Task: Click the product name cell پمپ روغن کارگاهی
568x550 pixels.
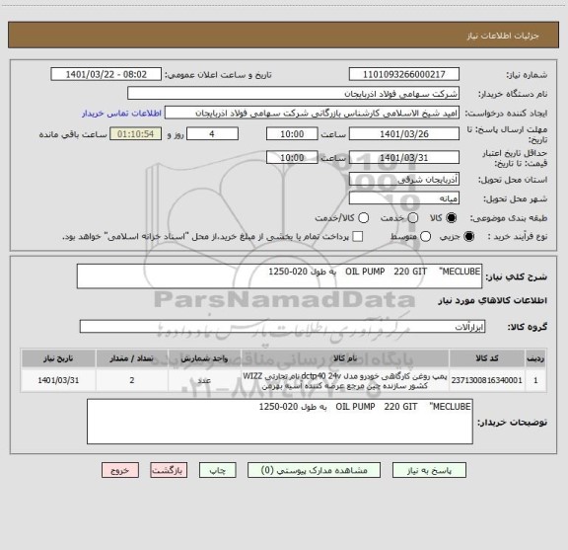Action: pyautogui.click(x=345, y=380)
